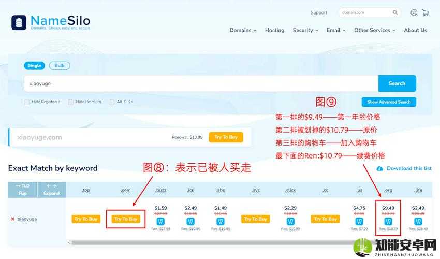
Task: Add the .us domain to cart
Action: [x=359, y=221]
